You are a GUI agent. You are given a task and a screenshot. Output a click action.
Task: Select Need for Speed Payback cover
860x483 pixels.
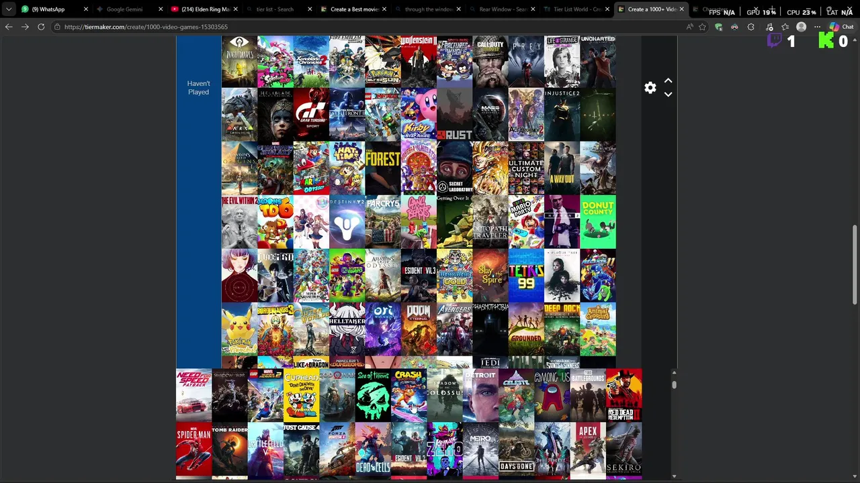(193, 395)
